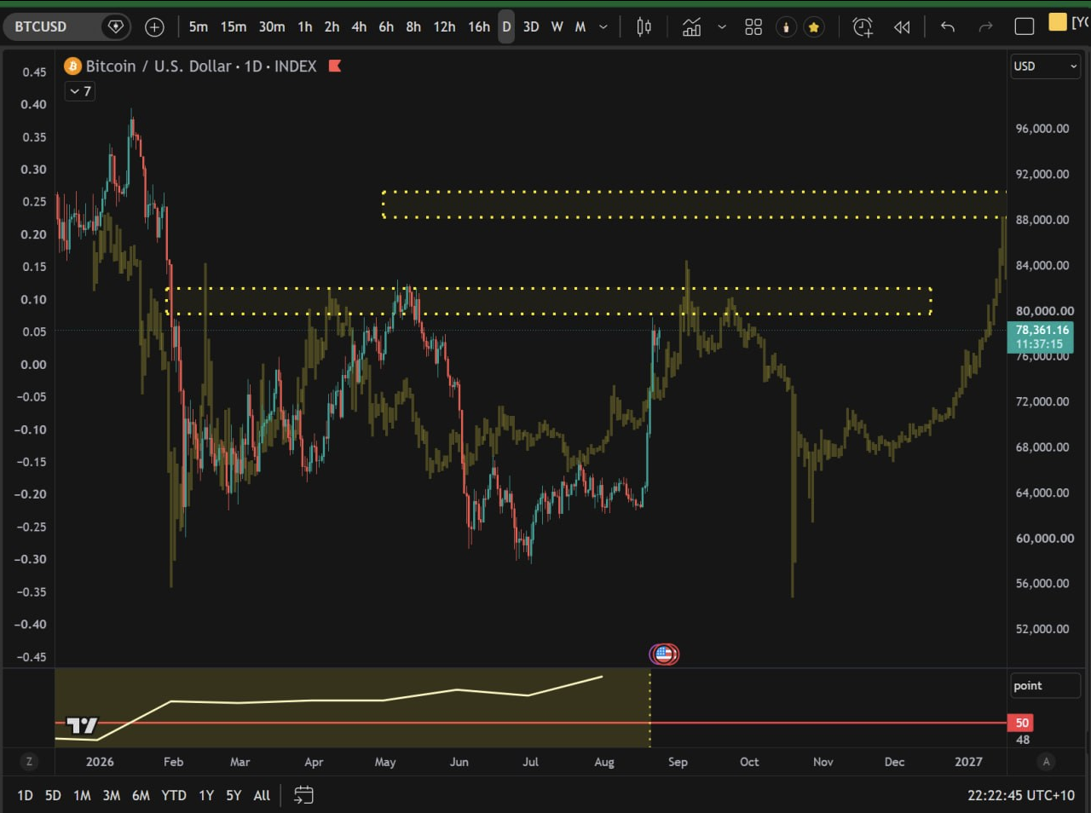Open the US flag economic event marker

(x=664, y=654)
